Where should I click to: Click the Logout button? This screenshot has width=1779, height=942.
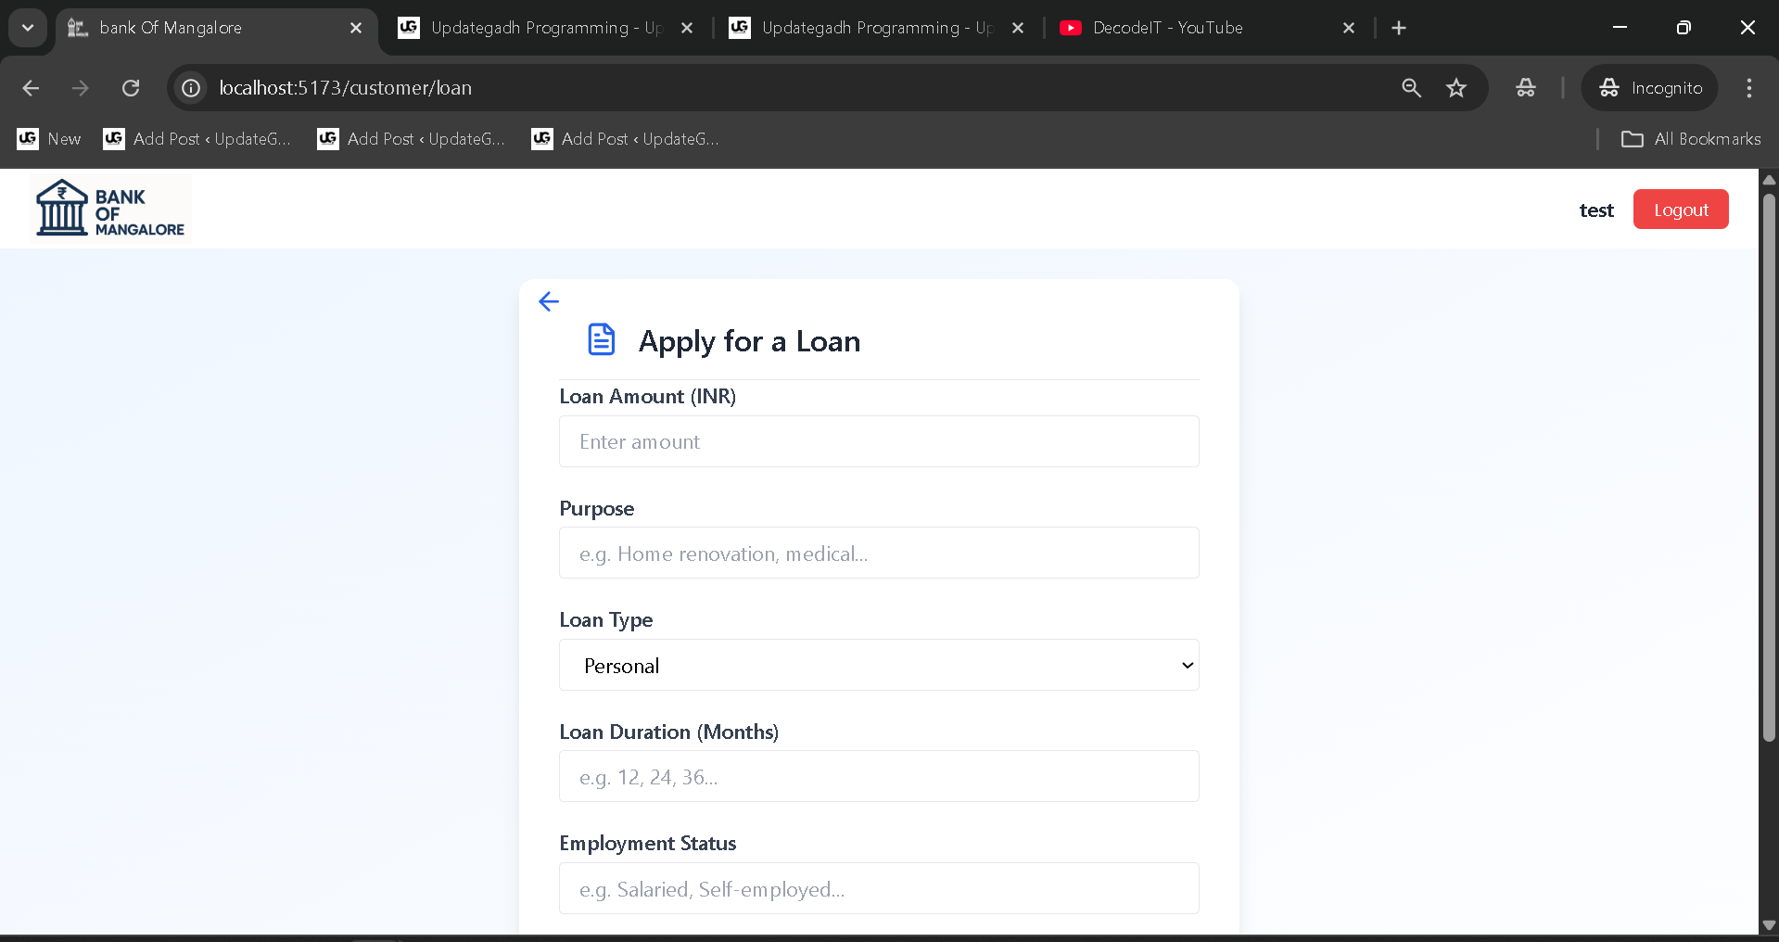pos(1680,209)
